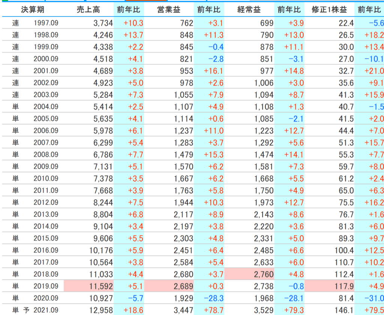Screen dimensions: 384x315
Task: Click the 2004.09 period label
Action: click(x=46, y=107)
